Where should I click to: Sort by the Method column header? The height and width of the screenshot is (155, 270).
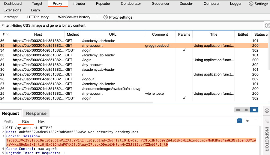click(73, 34)
